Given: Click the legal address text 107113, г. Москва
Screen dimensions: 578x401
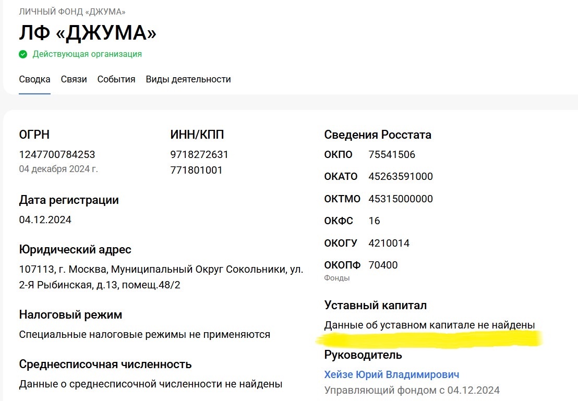Looking at the screenshot, I should [161, 277].
